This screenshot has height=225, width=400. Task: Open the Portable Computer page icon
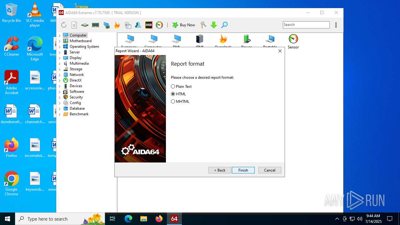pos(270,41)
